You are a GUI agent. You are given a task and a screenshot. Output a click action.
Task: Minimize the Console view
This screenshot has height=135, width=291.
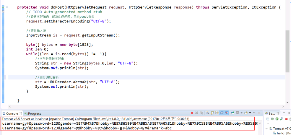(x=254, y=113)
